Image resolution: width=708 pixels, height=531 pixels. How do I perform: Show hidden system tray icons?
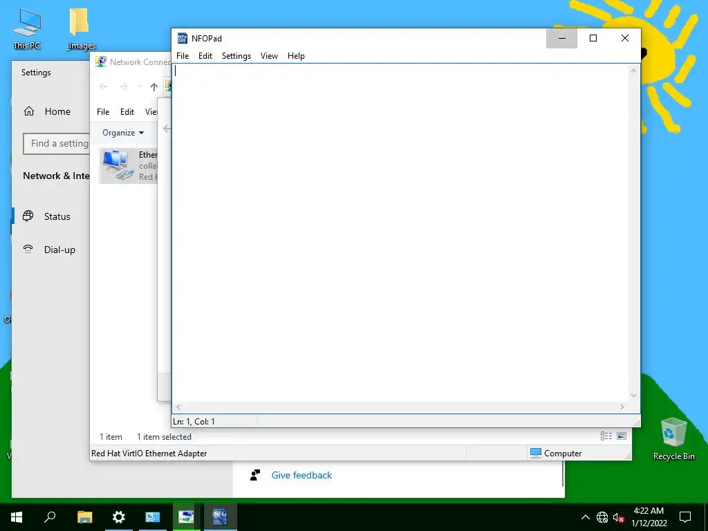[x=585, y=517]
